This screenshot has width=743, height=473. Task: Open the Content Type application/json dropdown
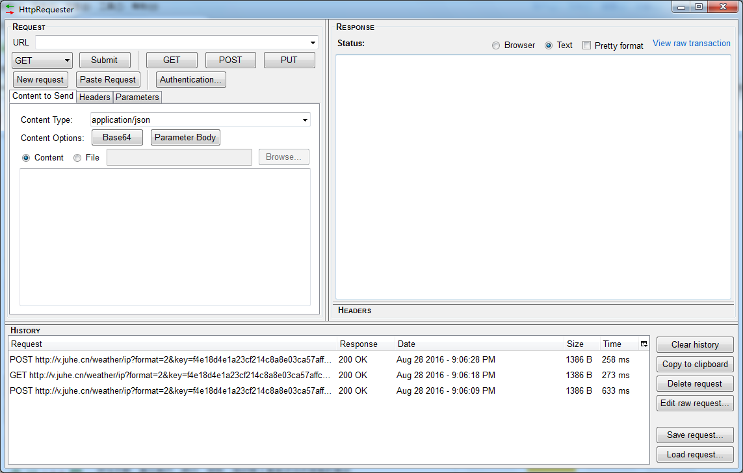(x=200, y=120)
